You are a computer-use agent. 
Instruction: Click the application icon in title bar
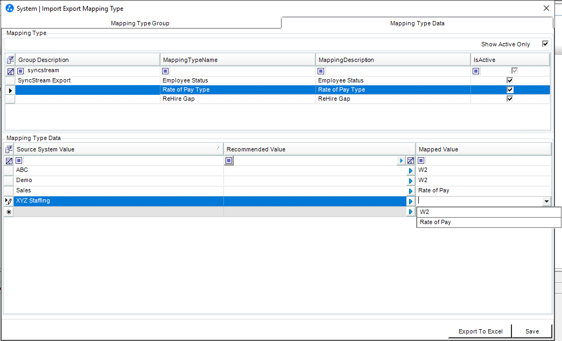pos(10,8)
